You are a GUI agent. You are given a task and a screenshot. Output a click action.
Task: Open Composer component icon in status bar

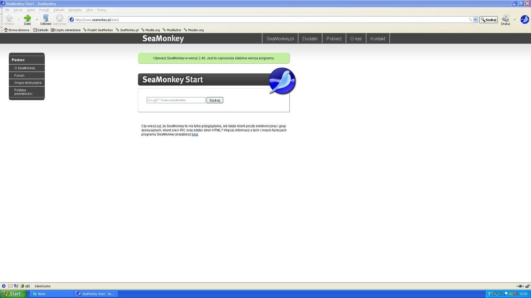(x=16, y=286)
